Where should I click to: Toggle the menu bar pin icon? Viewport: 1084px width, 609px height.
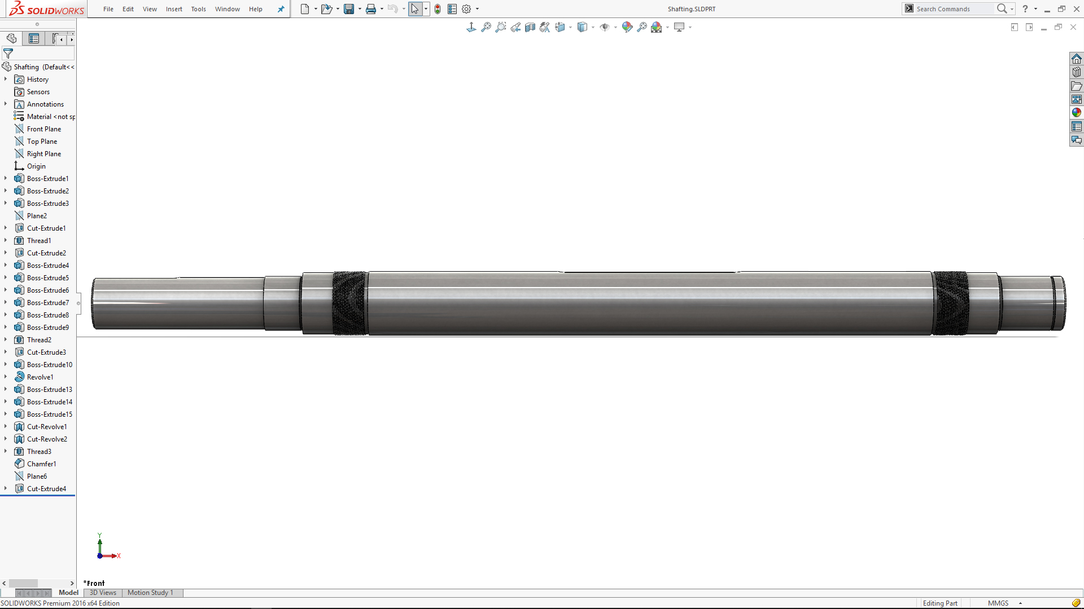coord(281,9)
